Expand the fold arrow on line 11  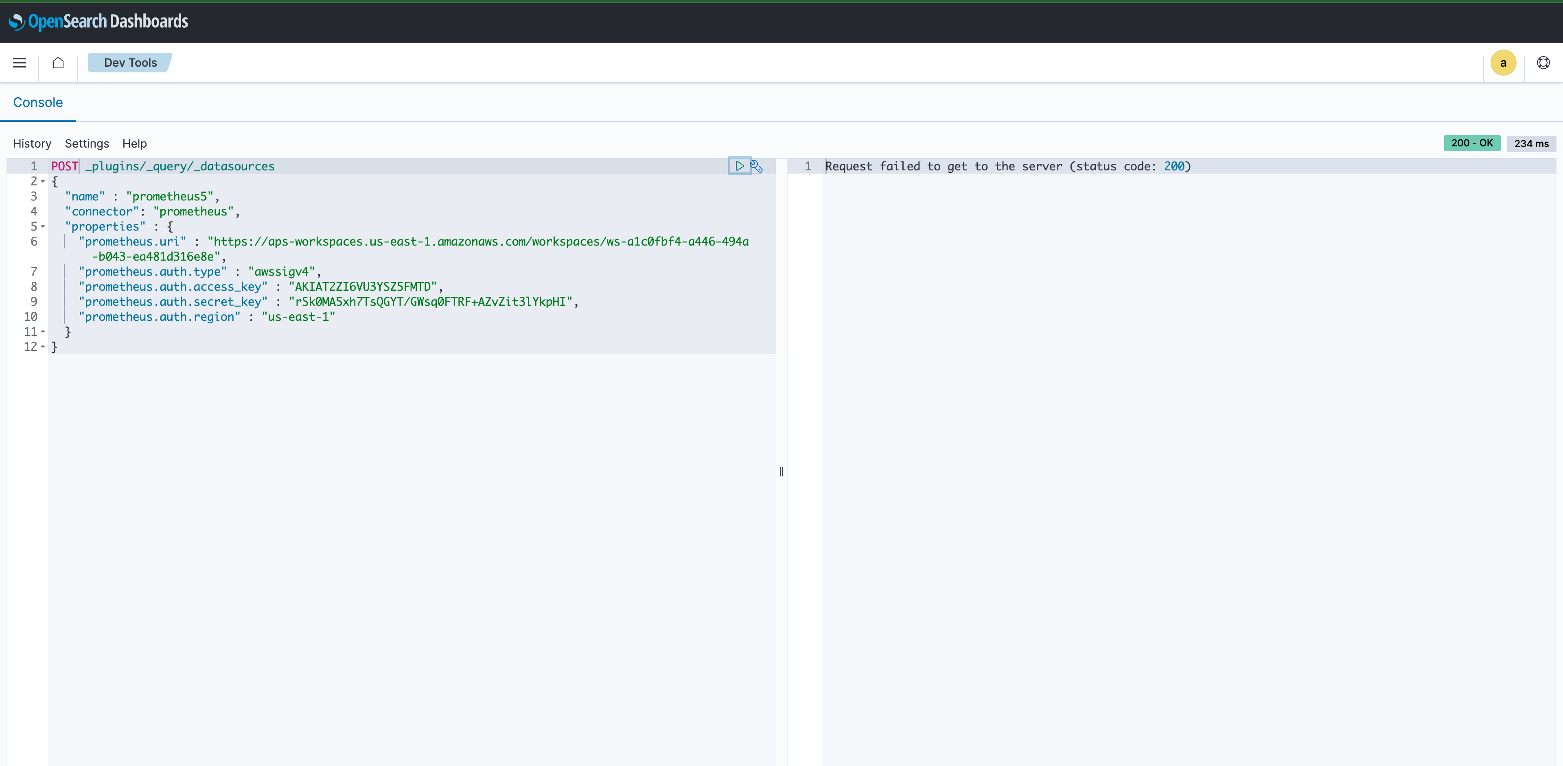[43, 331]
